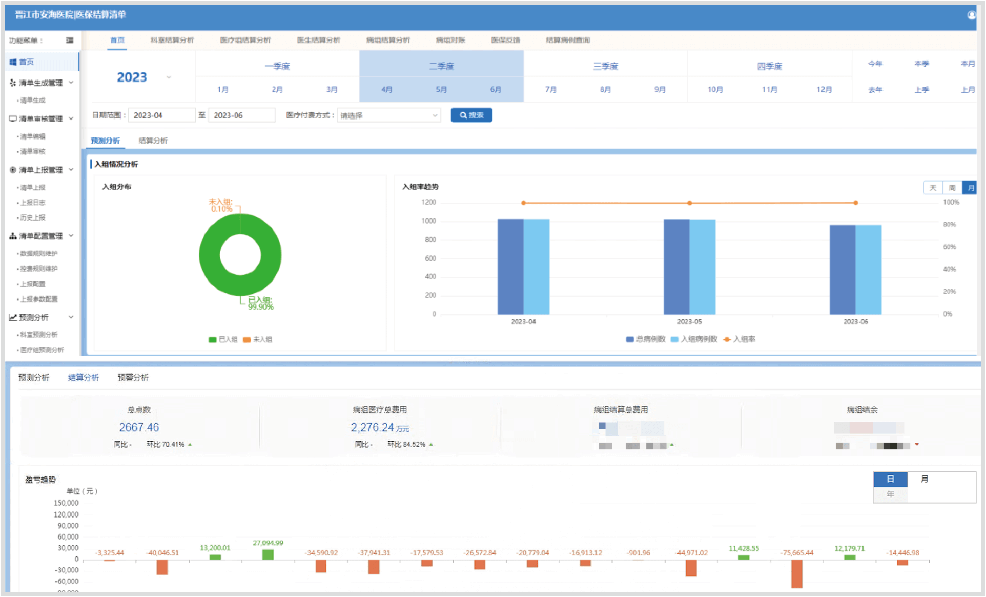This screenshot has width=986, height=597.
Task: Collapse the 清单配置管理 sidebar group chevron
Action: pos(71,236)
